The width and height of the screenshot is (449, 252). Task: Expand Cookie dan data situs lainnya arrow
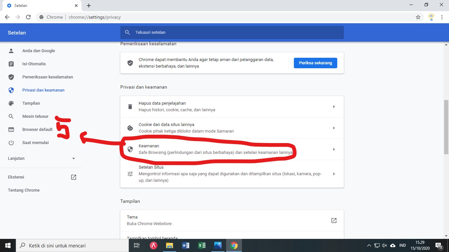coord(334,128)
